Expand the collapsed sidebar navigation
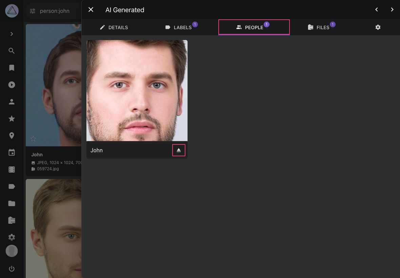The height and width of the screenshot is (278, 400). point(12,34)
